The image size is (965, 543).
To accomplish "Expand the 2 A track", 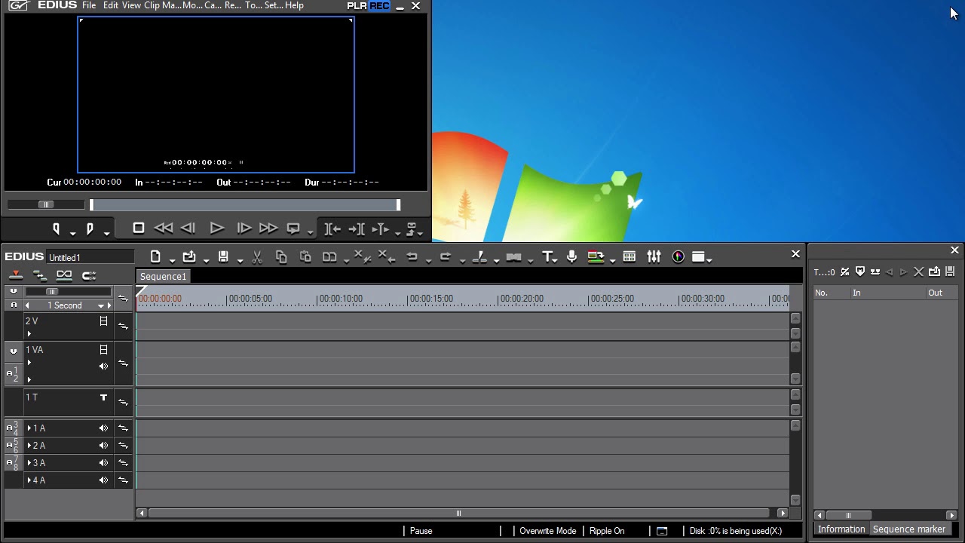I will coord(29,446).
